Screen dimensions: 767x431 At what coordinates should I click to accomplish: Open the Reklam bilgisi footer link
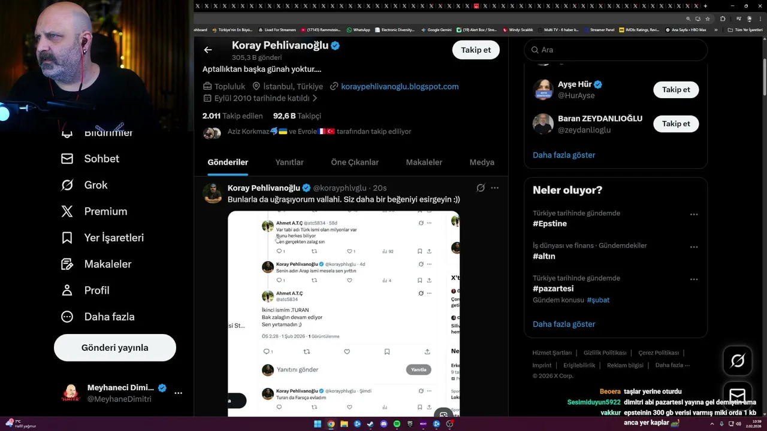[x=625, y=365]
